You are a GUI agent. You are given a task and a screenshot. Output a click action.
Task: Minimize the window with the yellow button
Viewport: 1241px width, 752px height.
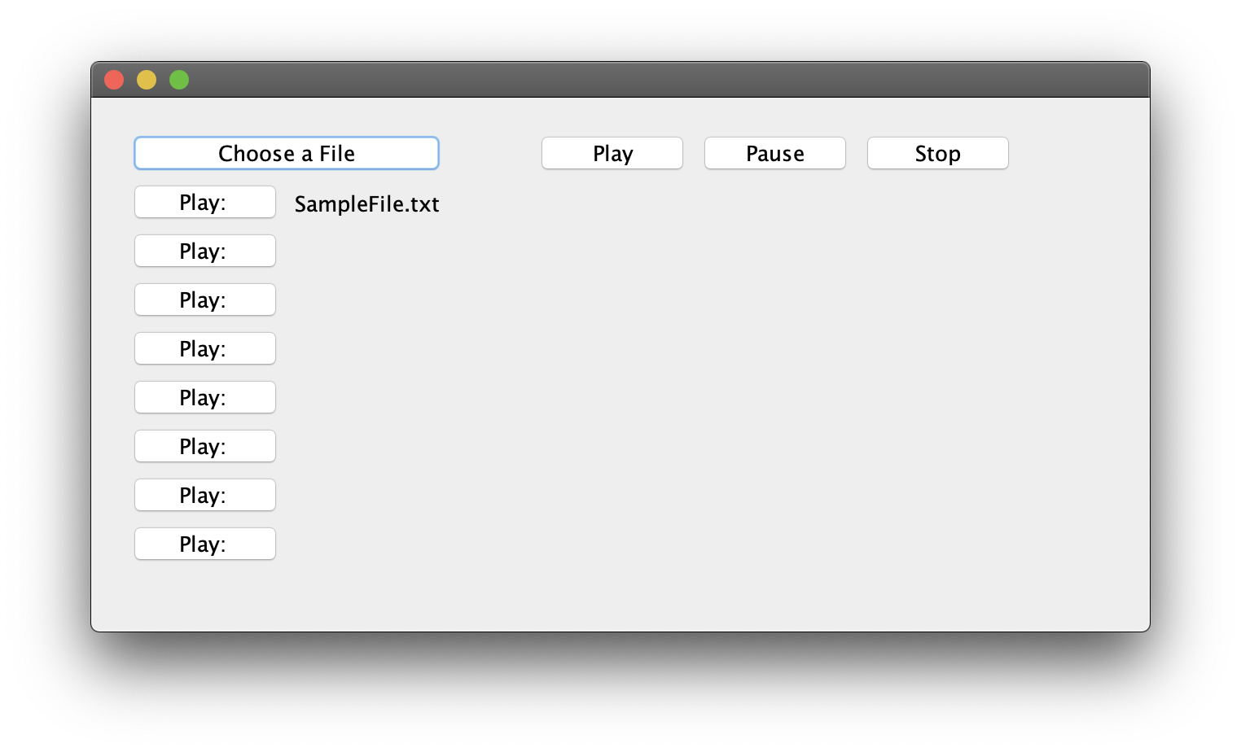pos(147,80)
